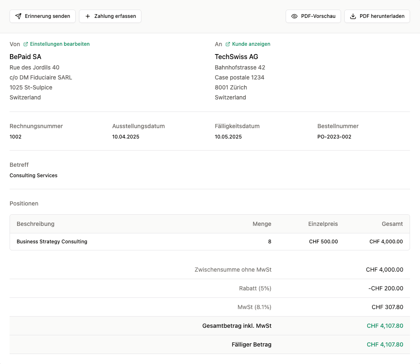Click Rechnungsnummer label
420x364 pixels.
tap(36, 126)
